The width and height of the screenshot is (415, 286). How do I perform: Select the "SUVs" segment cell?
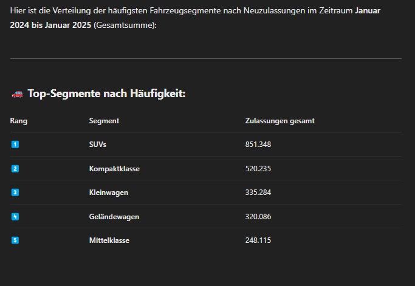pos(98,145)
